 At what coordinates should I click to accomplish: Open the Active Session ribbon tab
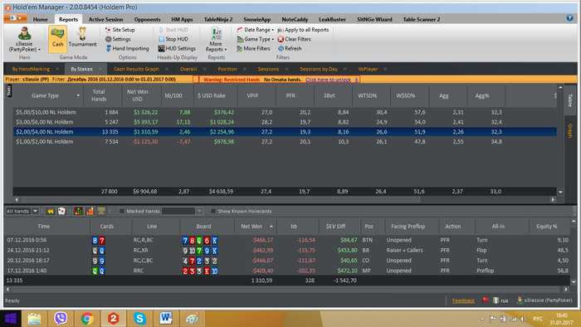(105, 19)
